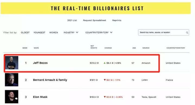Click the green up arrow for Bezos

pos(105,63)
